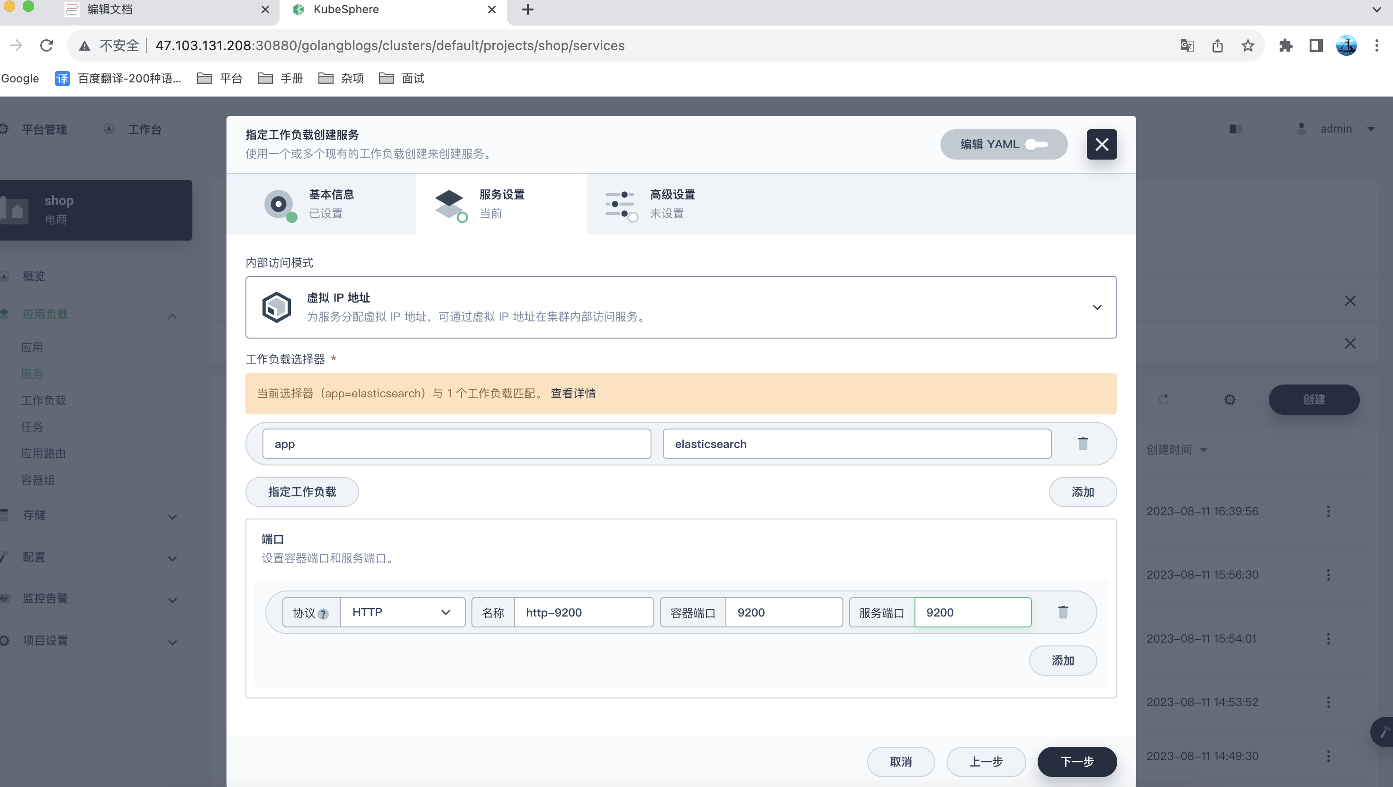This screenshot has width=1393, height=787.
Task: Open the admin user dropdown
Action: [1336, 129]
